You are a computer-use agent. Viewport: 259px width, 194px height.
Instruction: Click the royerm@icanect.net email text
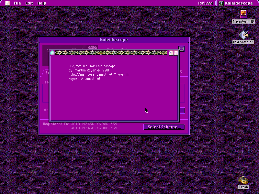[x=84, y=79]
